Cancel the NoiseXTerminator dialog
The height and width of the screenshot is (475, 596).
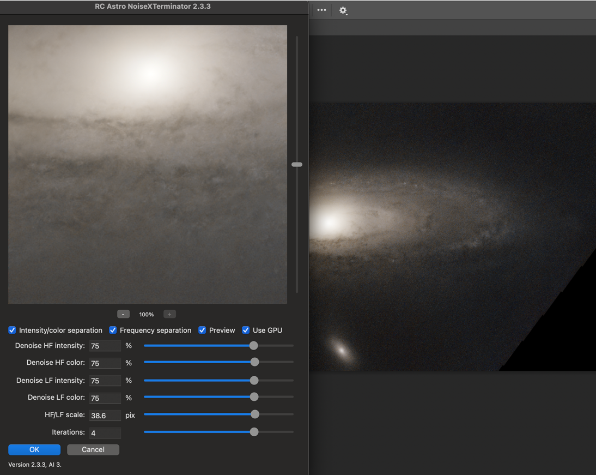tap(93, 449)
